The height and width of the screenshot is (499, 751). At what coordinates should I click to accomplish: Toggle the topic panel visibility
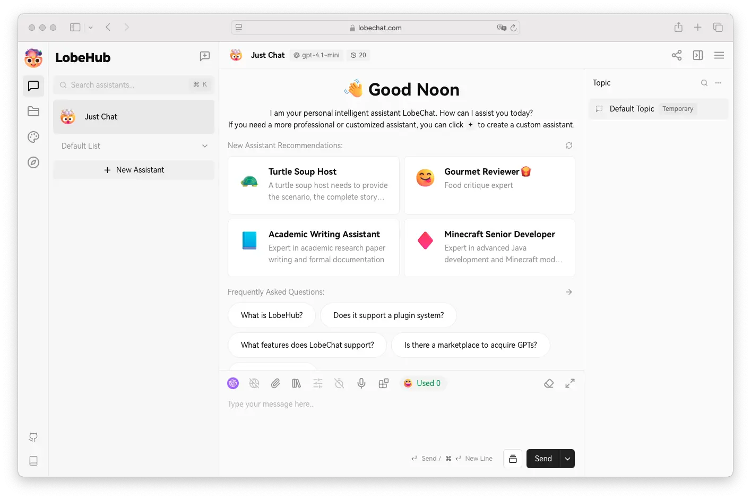[698, 55]
